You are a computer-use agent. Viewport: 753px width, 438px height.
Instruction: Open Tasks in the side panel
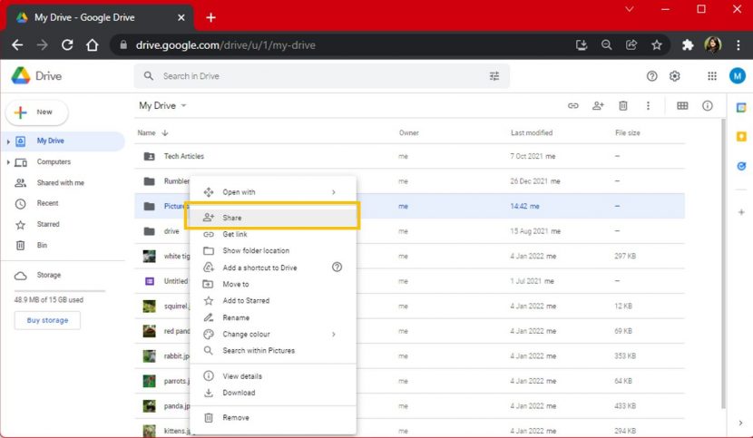coord(741,166)
